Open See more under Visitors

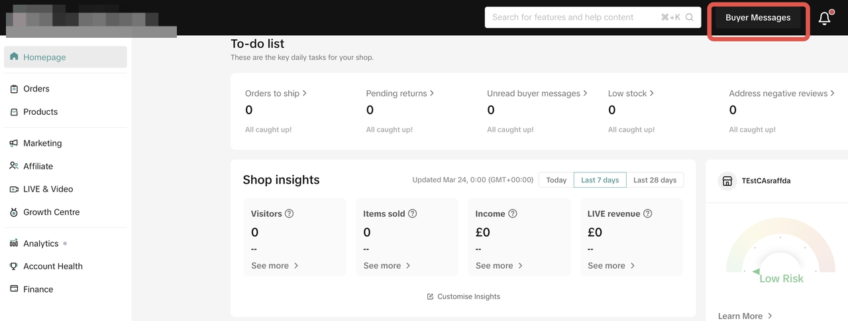[274, 265]
